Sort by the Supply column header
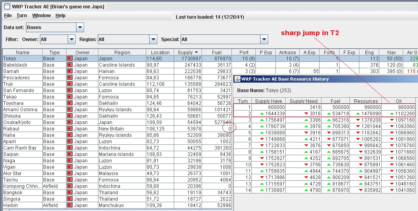Viewport: 418px width, 211px height. pyautogui.click(x=188, y=52)
